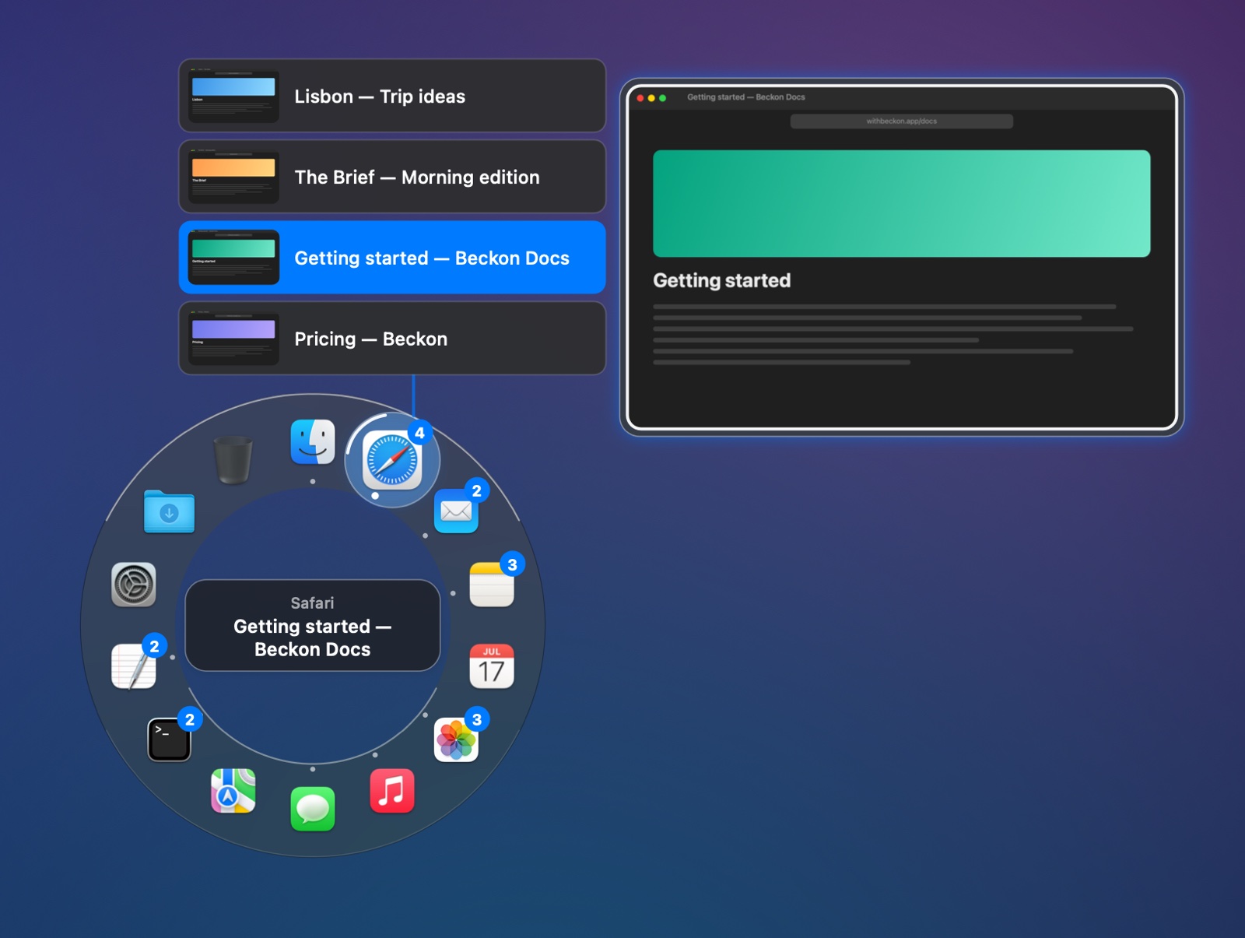The height and width of the screenshot is (938, 1245).
Task: Click the Getting started heading in preview
Action: (721, 280)
